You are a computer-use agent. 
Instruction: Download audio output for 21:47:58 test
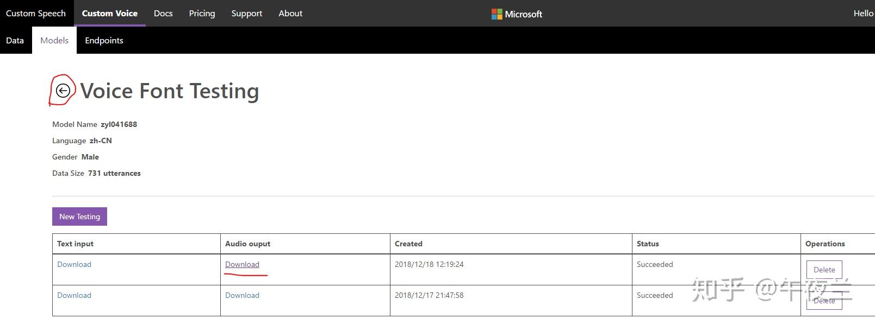(242, 296)
